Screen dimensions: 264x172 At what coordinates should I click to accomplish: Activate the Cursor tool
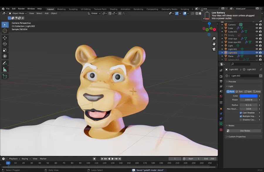[x=5, y=31]
